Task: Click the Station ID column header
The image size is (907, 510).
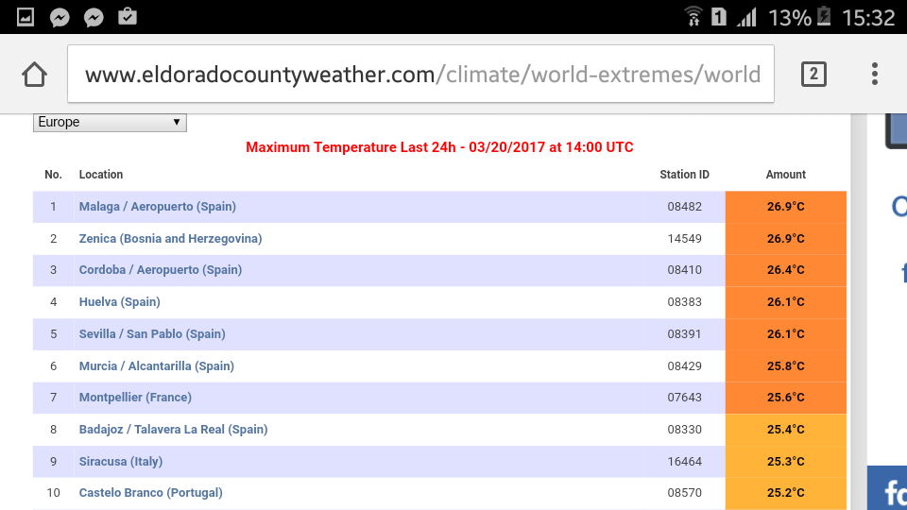Action: (684, 175)
